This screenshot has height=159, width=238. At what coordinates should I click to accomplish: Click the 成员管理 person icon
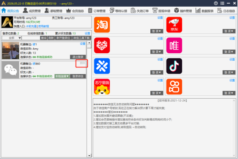[25, 10]
